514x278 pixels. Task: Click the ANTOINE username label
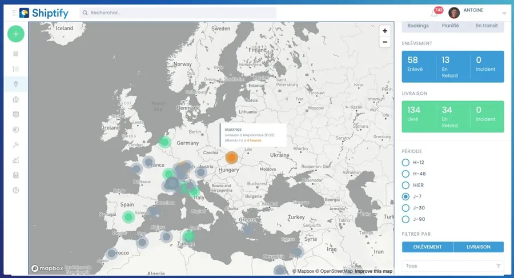tap(473, 10)
